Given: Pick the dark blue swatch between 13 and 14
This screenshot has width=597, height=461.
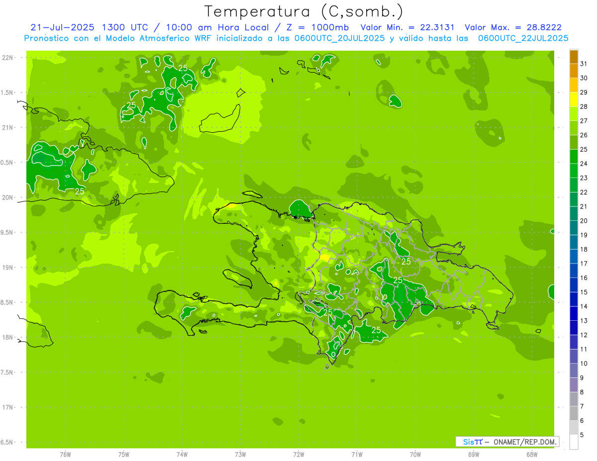Looking at the screenshot, I should click(574, 314).
